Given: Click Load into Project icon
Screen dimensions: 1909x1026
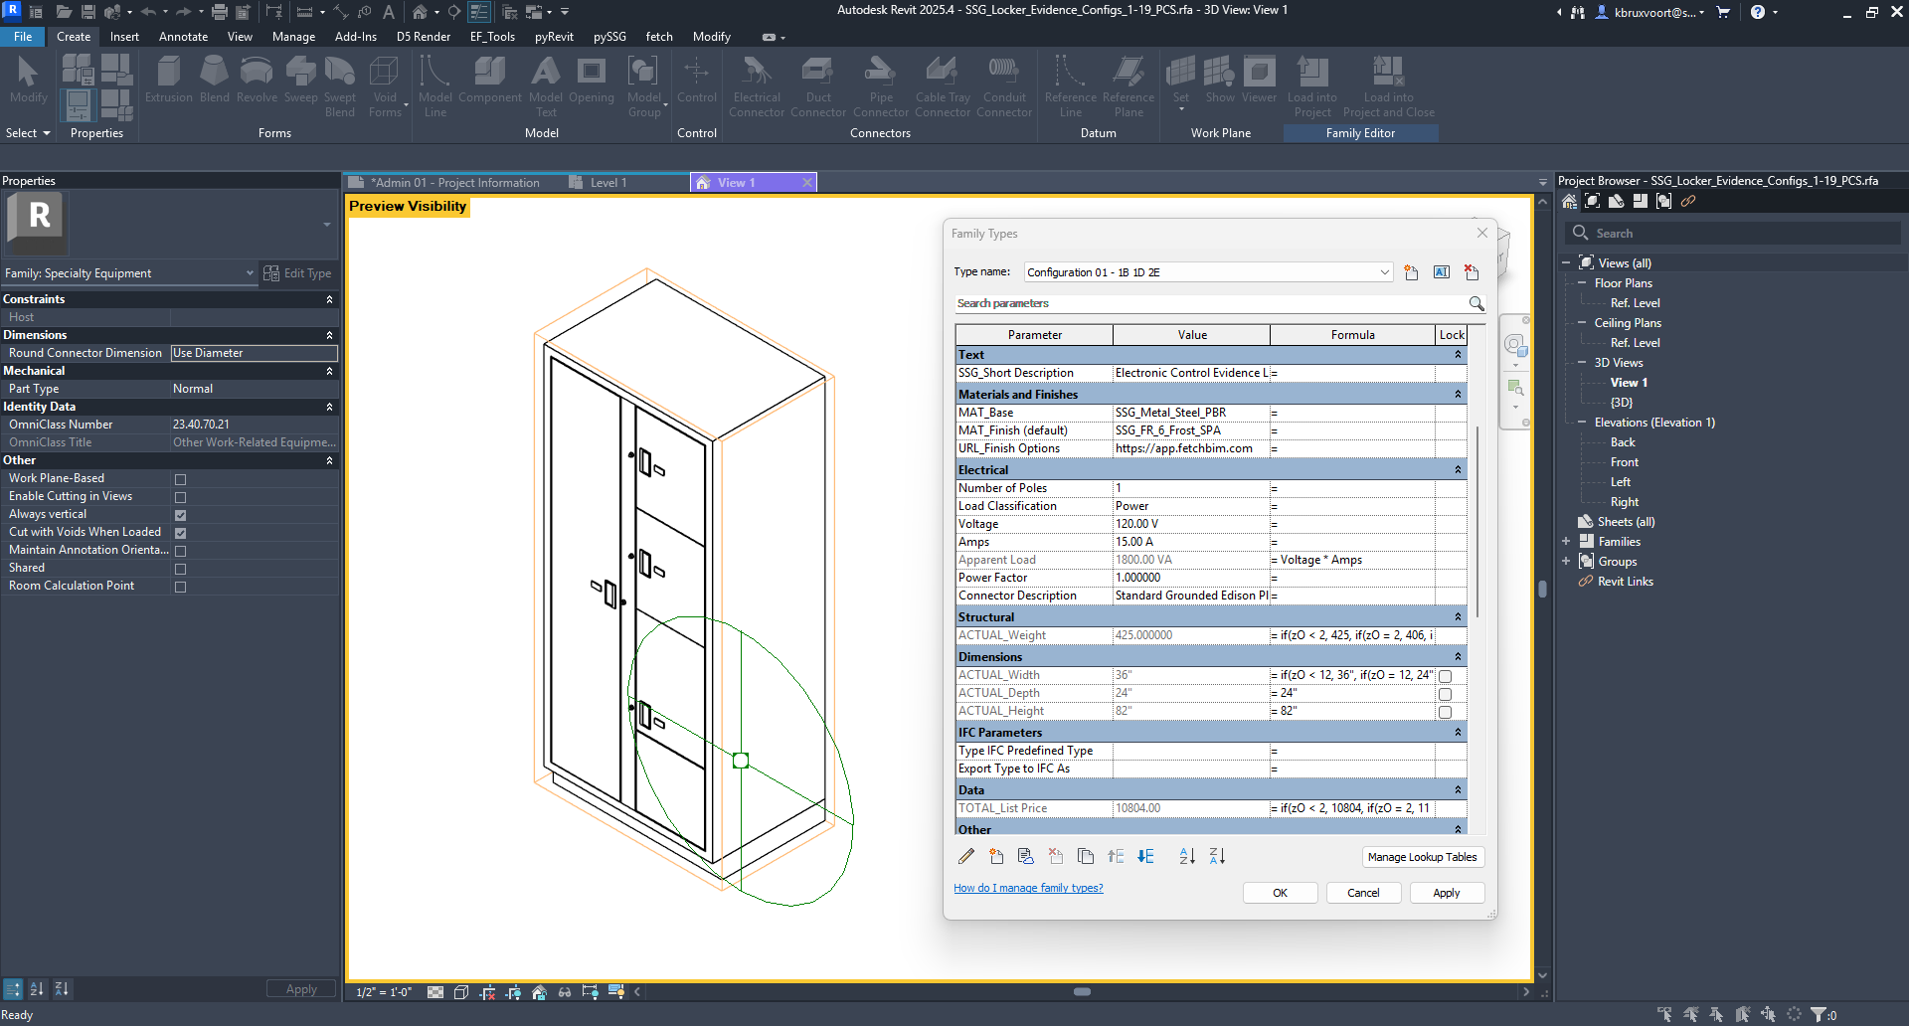Looking at the screenshot, I should tap(1312, 86).
